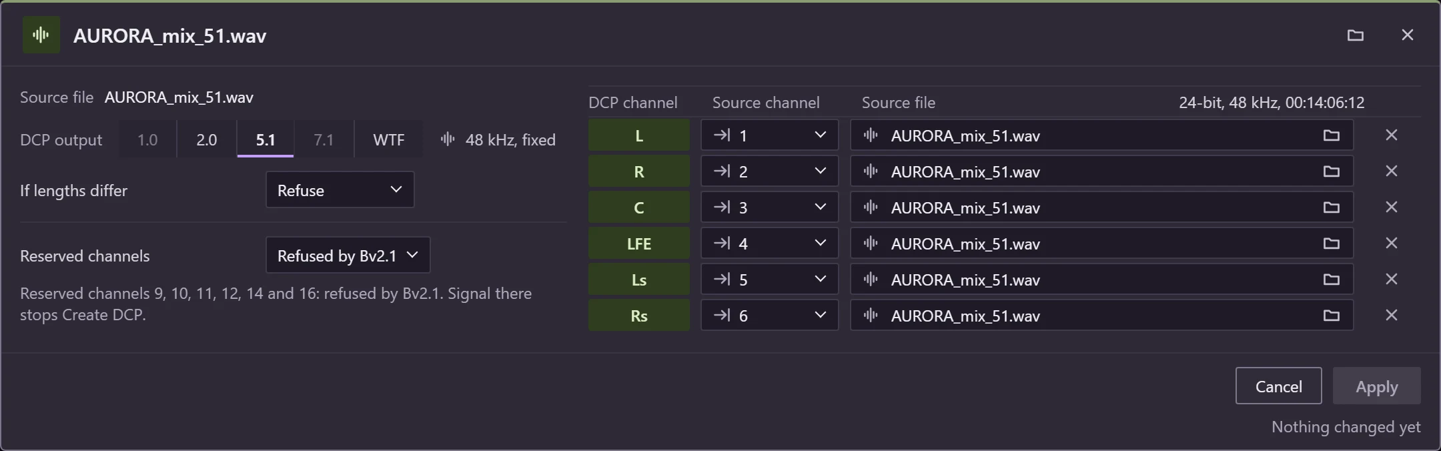The image size is (1441, 451).
Task: Click the Cancel button
Action: pyautogui.click(x=1278, y=386)
